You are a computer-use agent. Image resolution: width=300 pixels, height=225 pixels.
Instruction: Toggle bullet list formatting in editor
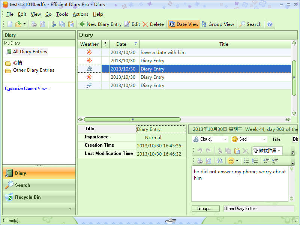[x=246, y=161]
